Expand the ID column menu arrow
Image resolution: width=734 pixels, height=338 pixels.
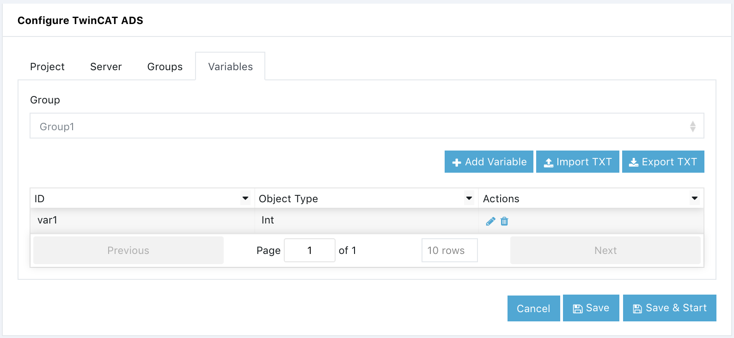tap(245, 199)
